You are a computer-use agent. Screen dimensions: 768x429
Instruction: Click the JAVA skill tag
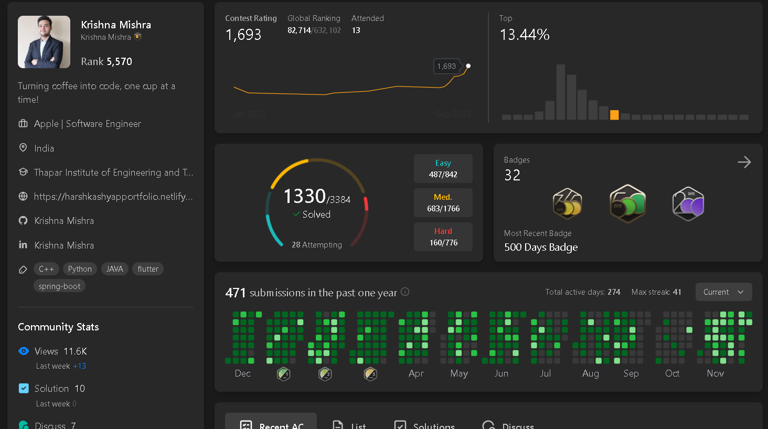[x=115, y=269]
